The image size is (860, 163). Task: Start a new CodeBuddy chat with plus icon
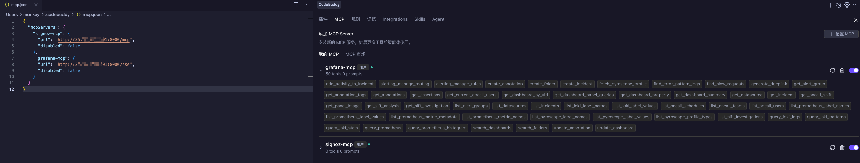830,5
